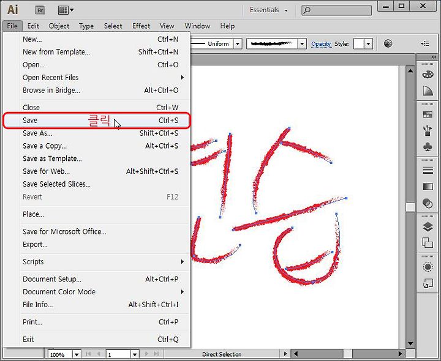Open the Window menu
441x361 pixels.
pyautogui.click(x=197, y=26)
